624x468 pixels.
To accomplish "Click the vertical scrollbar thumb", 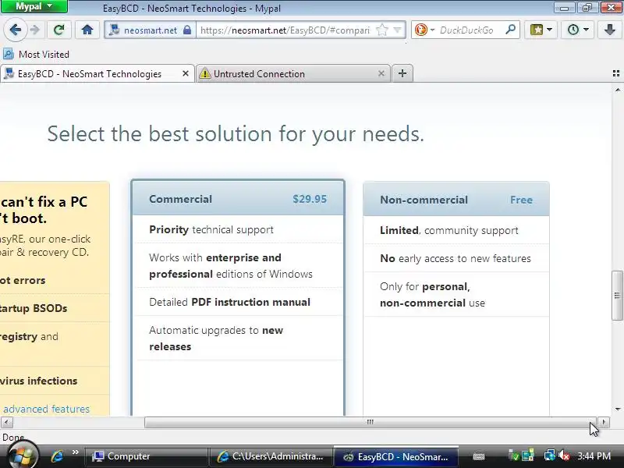I will click(617, 295).
